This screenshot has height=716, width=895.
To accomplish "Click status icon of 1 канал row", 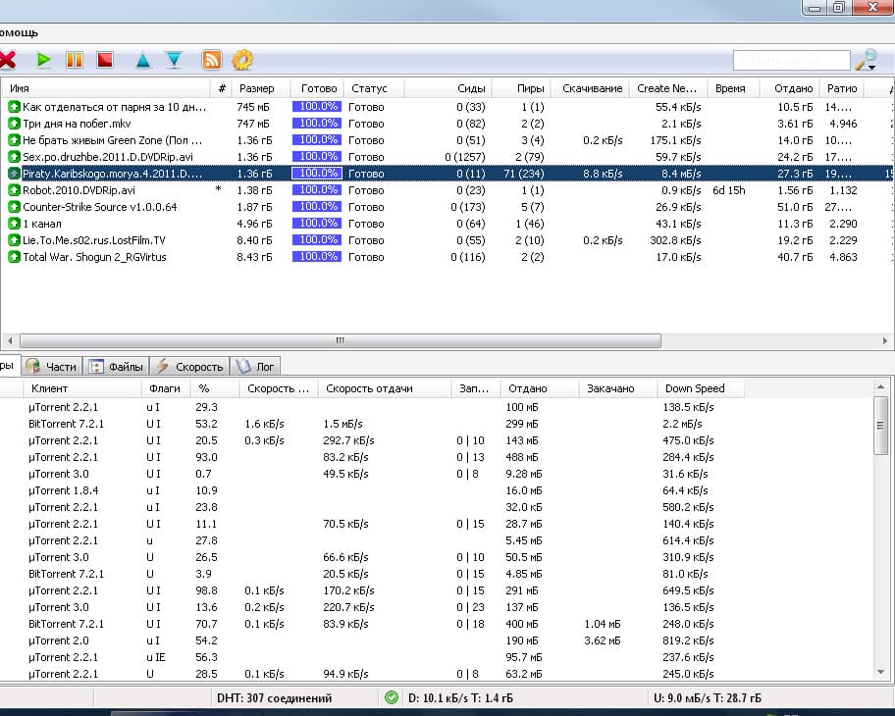I will [14, 224].
